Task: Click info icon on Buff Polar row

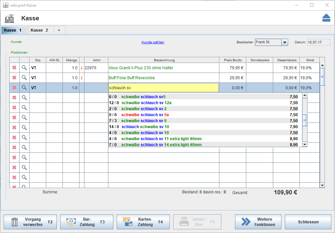Action: coord(82,78)
